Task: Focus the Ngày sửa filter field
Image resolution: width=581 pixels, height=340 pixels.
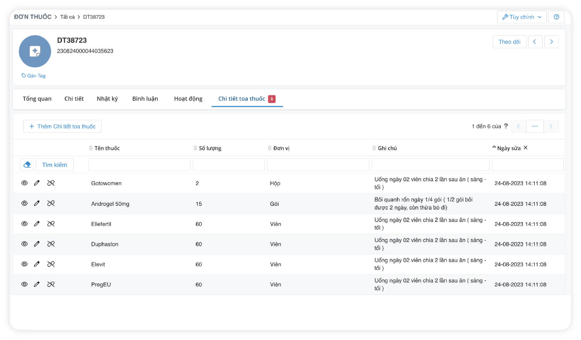Action: 528,165
